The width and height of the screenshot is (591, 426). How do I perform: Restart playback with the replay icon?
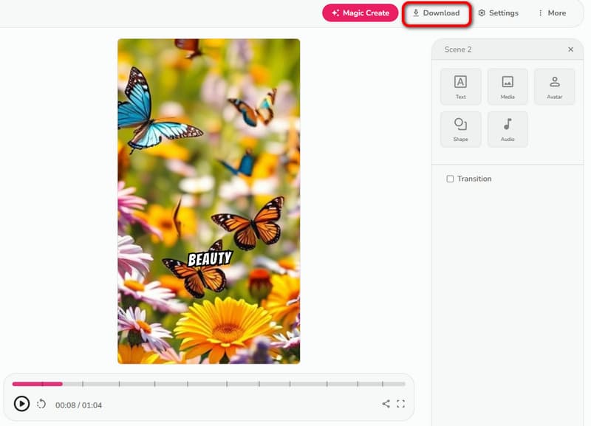[x=41, y=404]
